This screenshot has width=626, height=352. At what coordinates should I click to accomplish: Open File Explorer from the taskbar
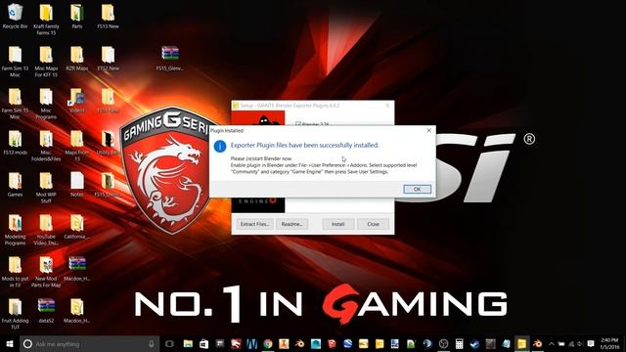(x=188, y=344)
